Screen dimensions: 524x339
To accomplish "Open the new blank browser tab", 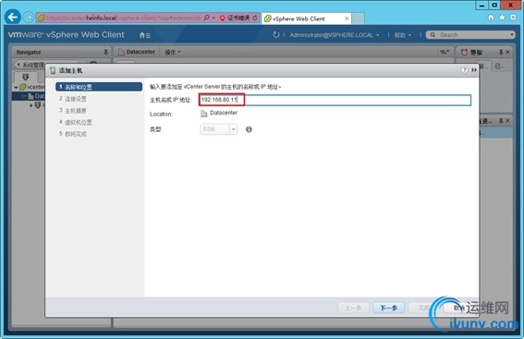I will pos(358,18).
